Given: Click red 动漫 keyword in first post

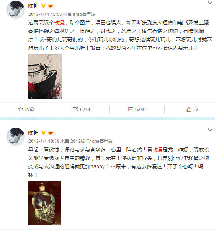Looking at the screenshot, I should [x=59, y=23].
